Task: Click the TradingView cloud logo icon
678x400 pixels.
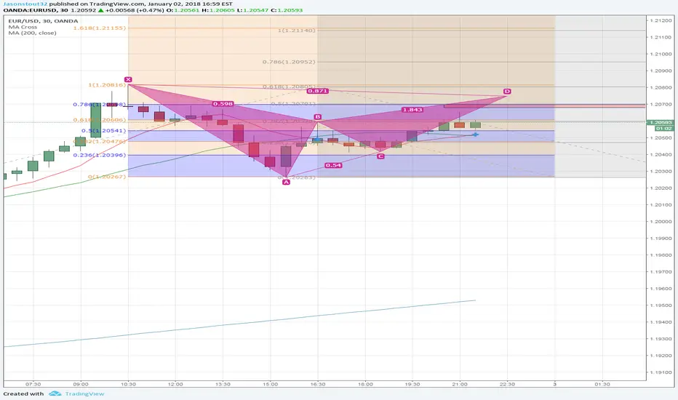Action: pos(55,393)
